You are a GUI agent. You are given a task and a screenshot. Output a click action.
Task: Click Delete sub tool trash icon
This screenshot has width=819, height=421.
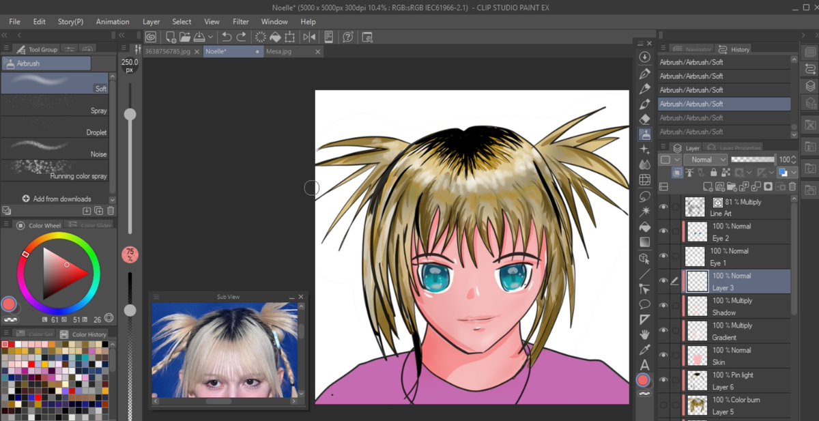pos(111,211)
